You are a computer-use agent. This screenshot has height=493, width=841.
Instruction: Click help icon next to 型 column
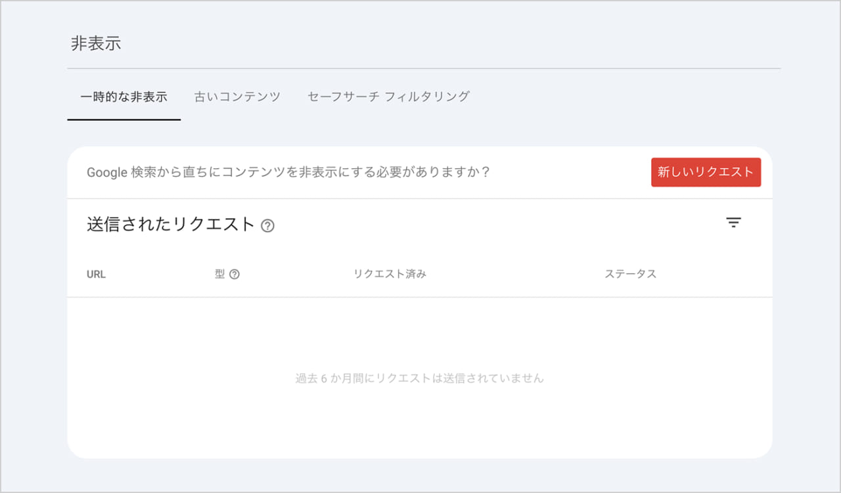[x=234, y=275]
